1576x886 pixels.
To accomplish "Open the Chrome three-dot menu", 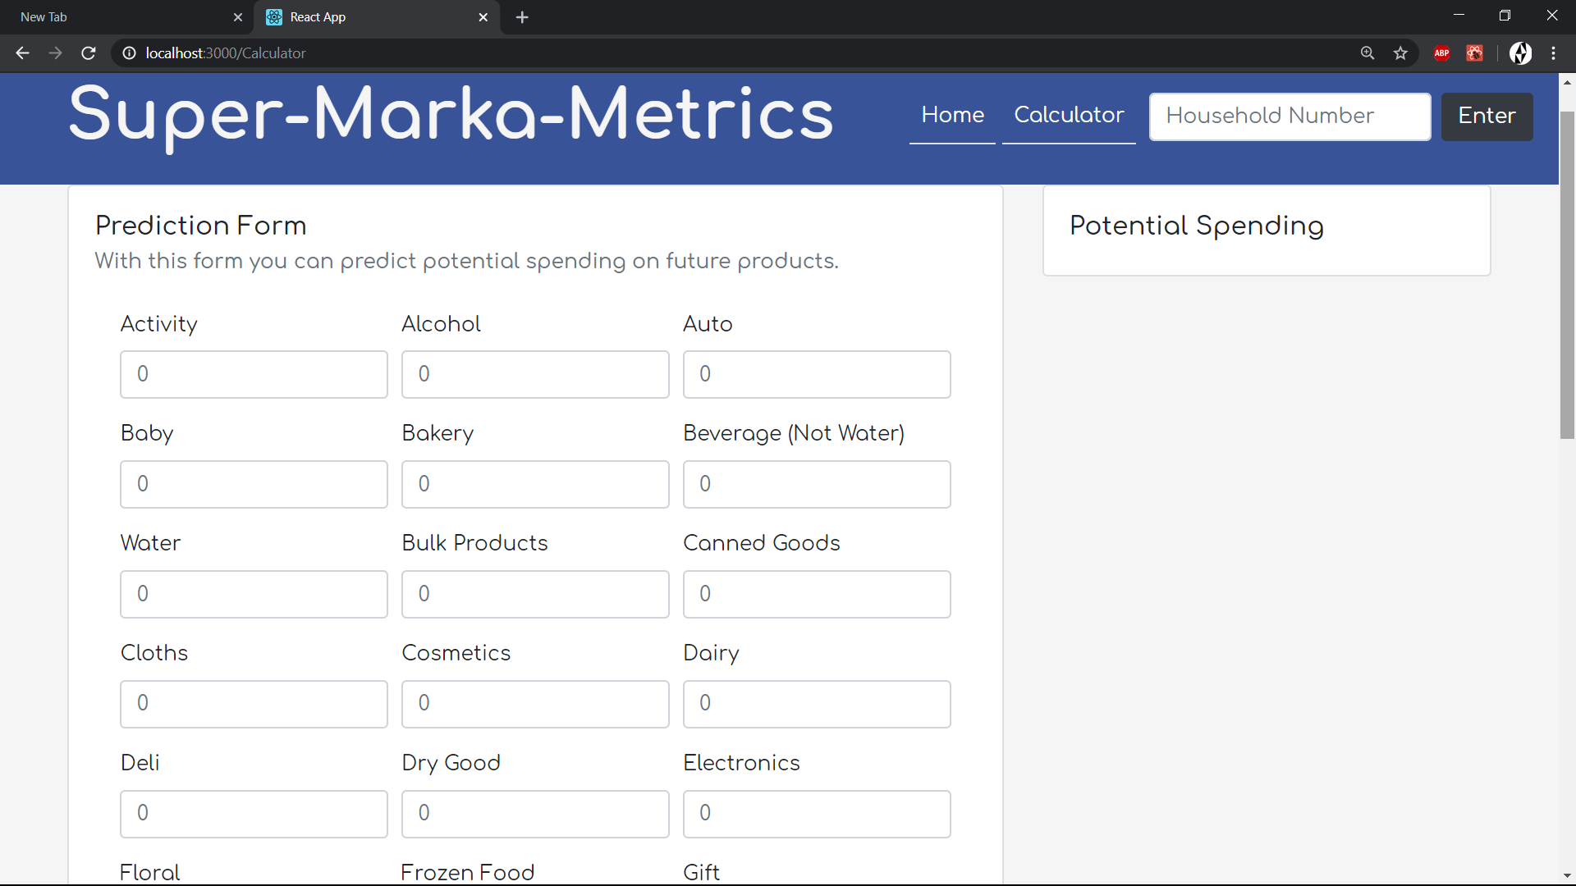I will pos(1553,53).
